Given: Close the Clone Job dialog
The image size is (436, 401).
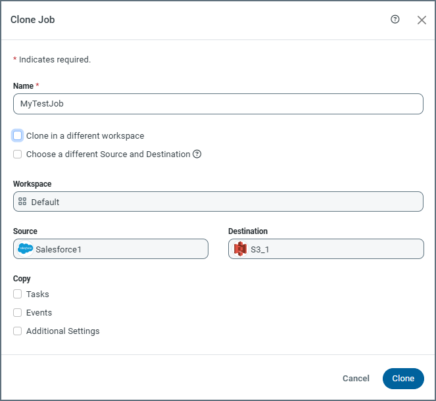Looking at the screenshot, I should pos(422,20).
